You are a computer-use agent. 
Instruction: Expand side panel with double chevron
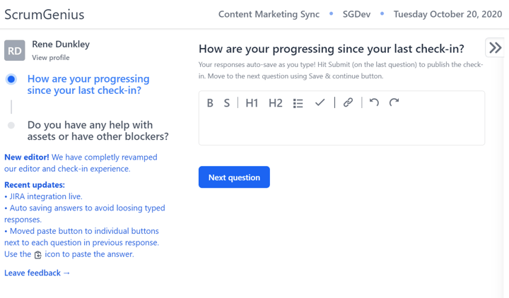495,48
